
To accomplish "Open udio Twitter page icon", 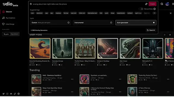I will (x=4, y=94).
